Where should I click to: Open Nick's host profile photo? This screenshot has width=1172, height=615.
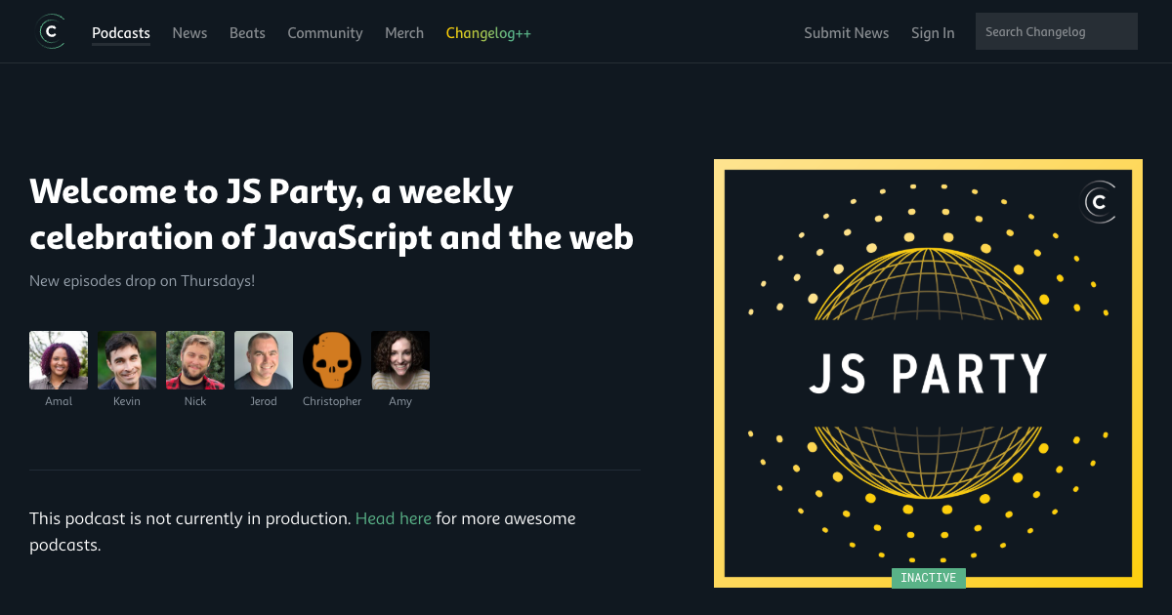[x=194, y=359]
